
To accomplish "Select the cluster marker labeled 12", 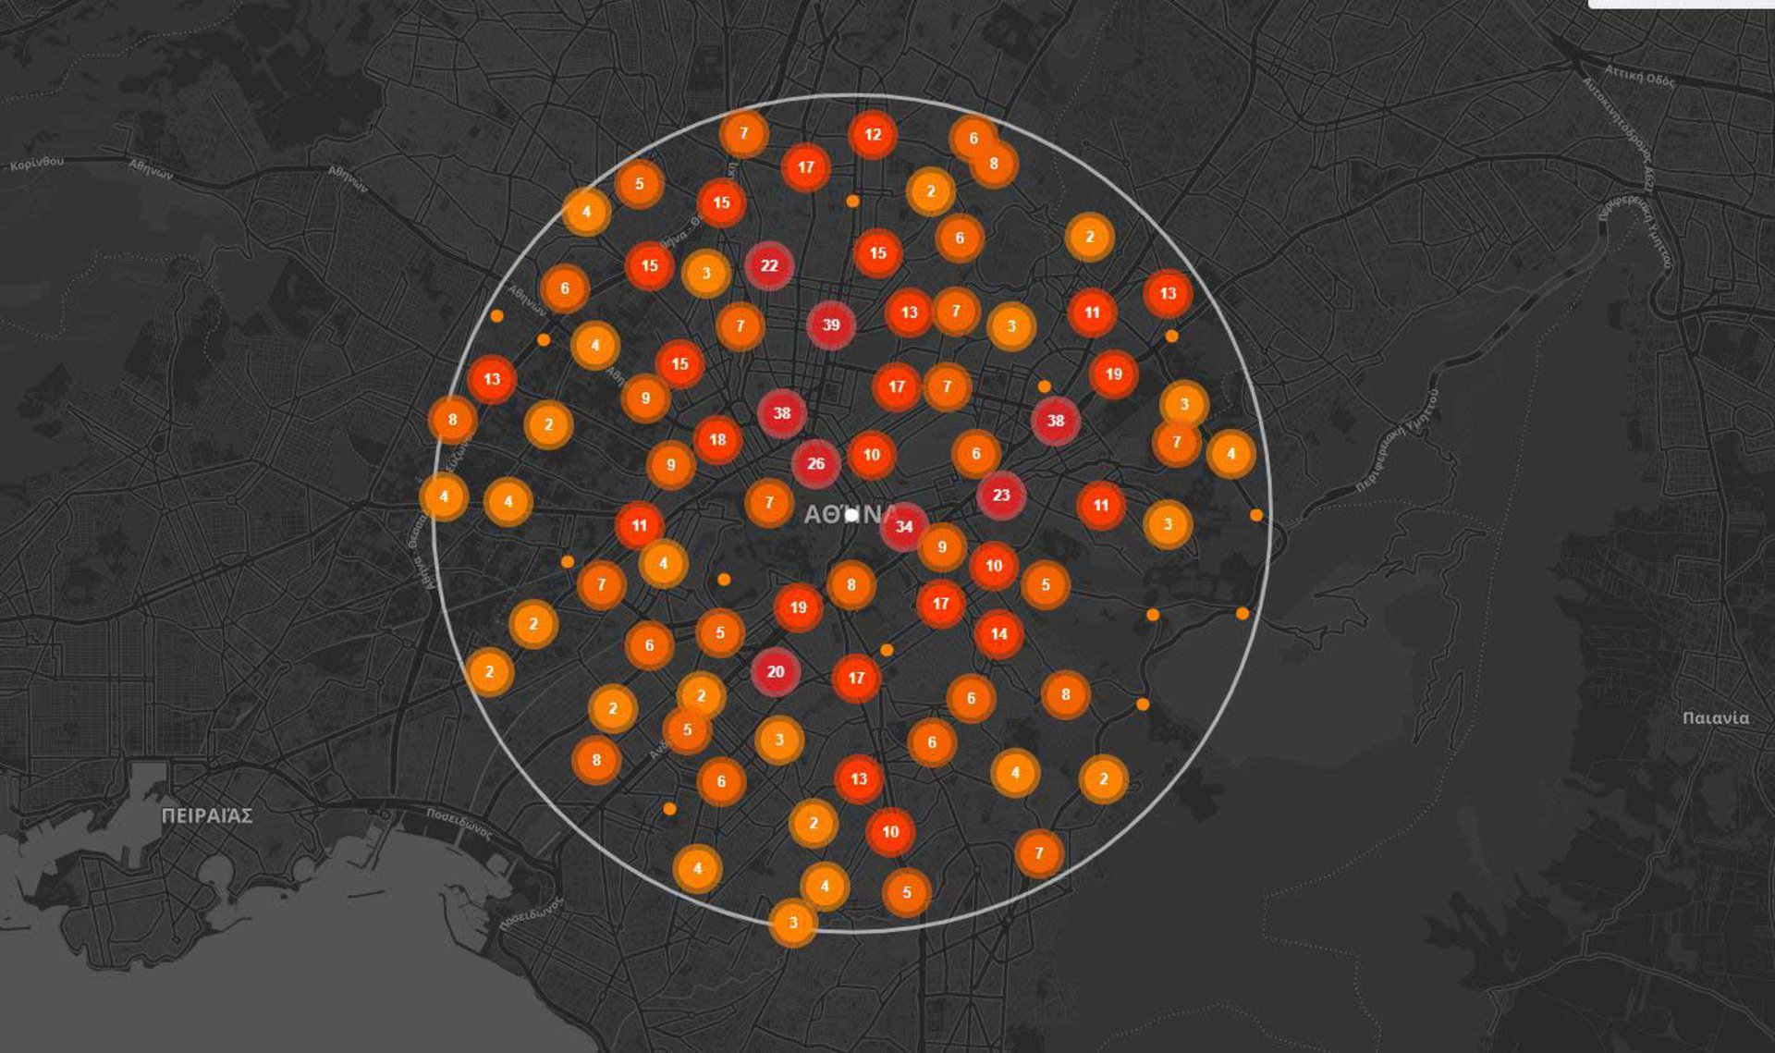I will [x=873, y=134].
